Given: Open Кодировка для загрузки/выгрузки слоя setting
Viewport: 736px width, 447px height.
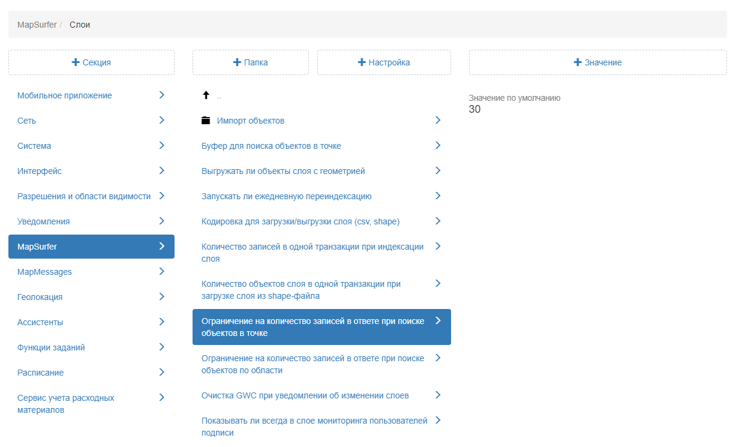Looking at the screenshot, I should tap(322, 221).
